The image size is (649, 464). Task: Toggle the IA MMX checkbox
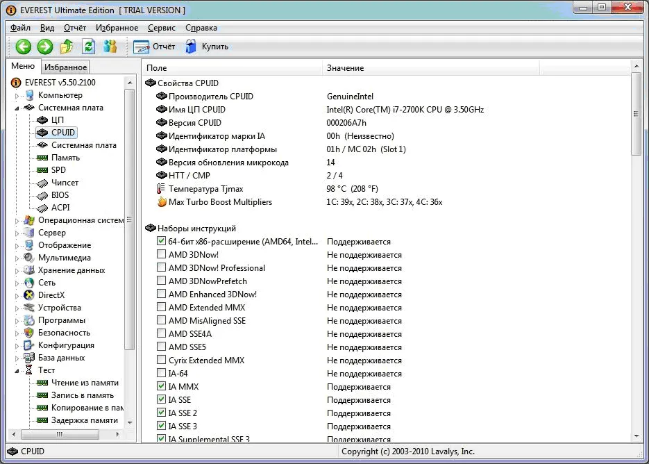point(162,386)
